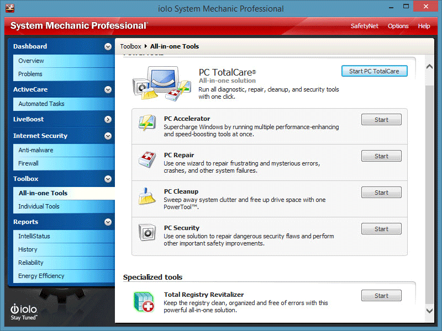
Task: Click the PC TotalCare title text
Action: tap(227, 72)
